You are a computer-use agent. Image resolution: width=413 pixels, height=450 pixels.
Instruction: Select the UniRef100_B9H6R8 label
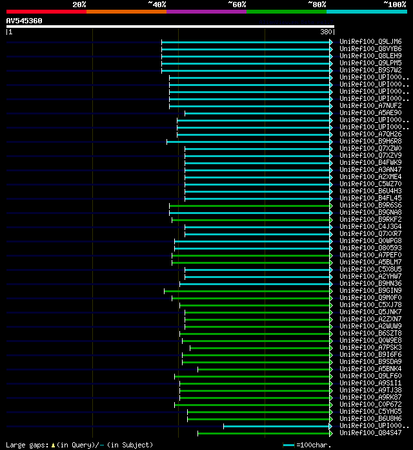[x=370, y=141]
